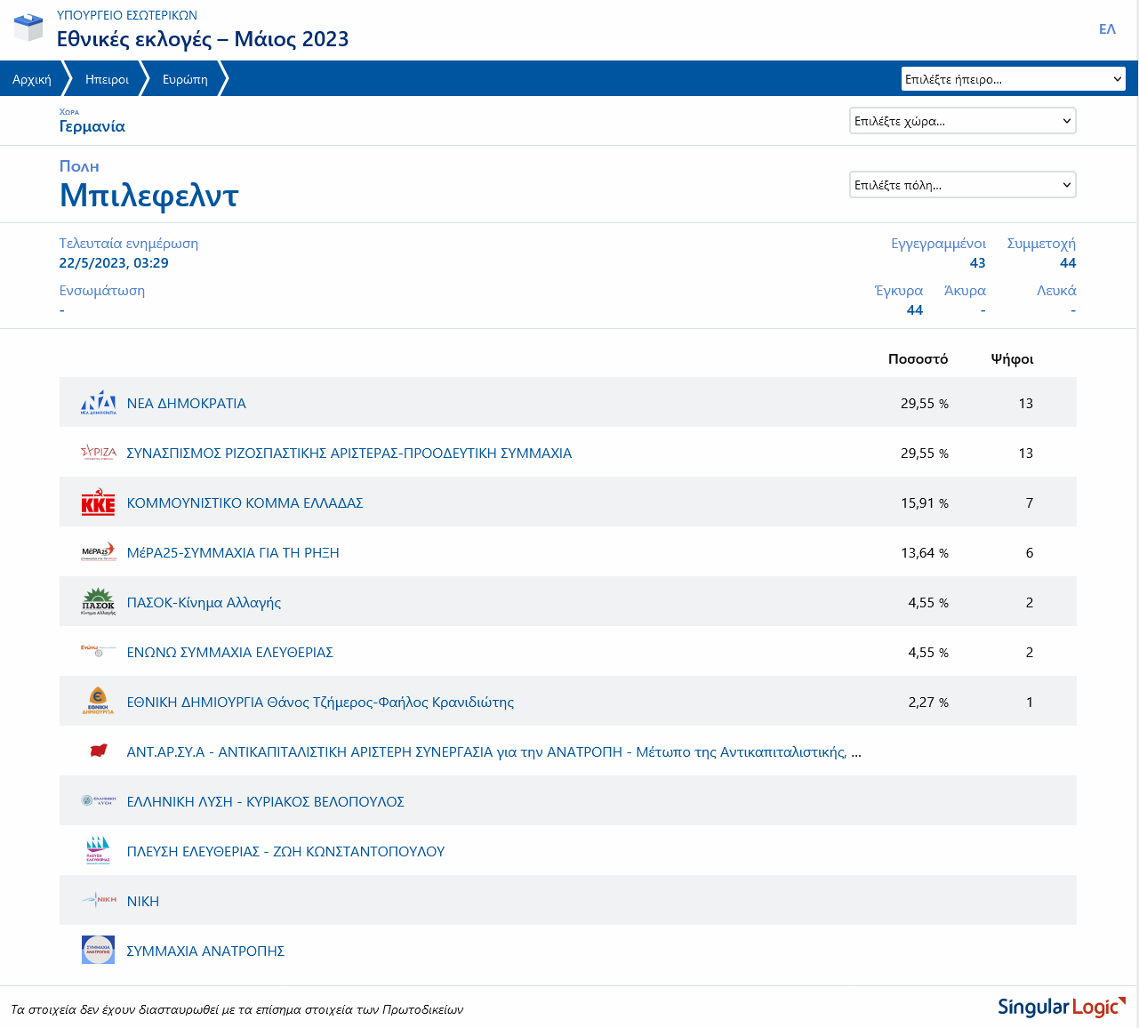Screen dimensions: 1139x1028
Task: Open the ΑΝΤ.ΑΡ.ΣΥ.Α party link
Action: pyautogui.click(x=494, y=751)
